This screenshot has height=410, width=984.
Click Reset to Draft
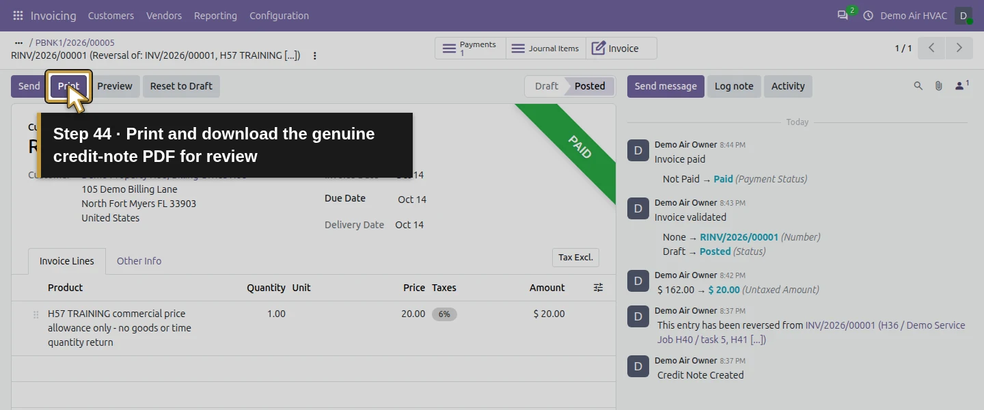click(x=181, y=86)
